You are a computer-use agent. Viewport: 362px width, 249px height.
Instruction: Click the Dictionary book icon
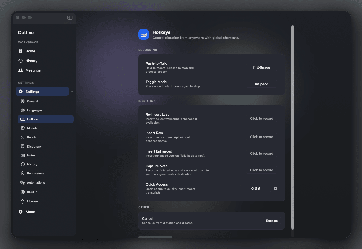coord(23,146)
